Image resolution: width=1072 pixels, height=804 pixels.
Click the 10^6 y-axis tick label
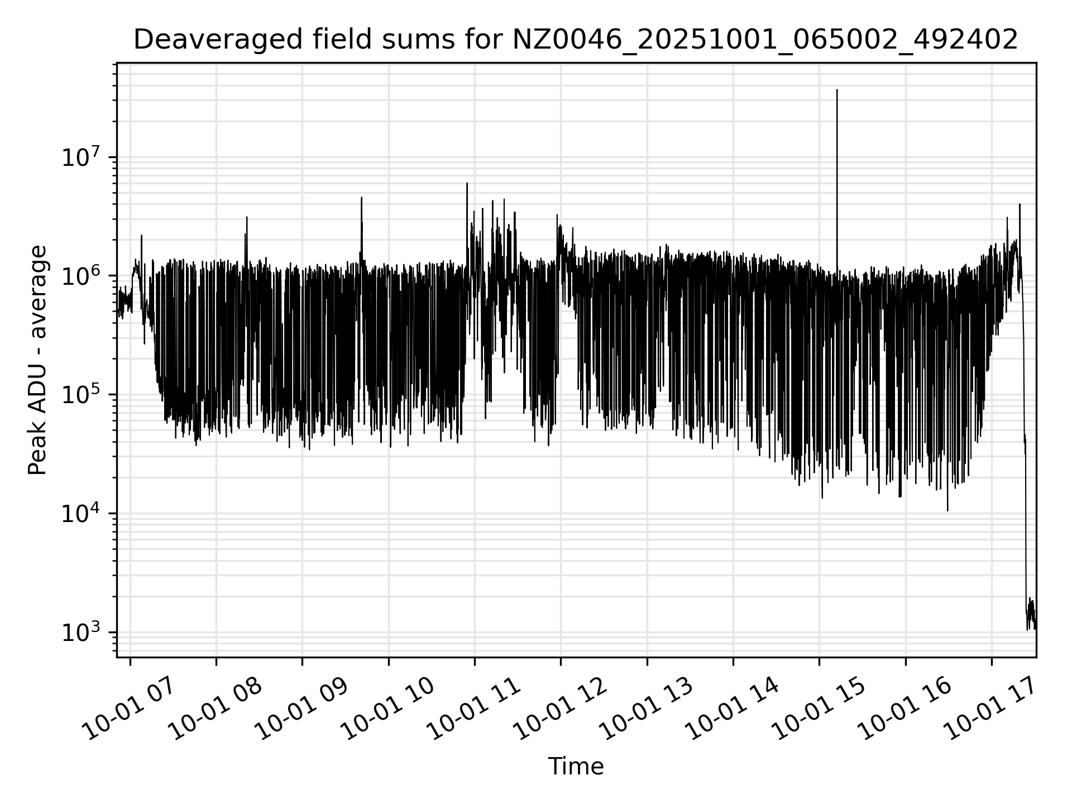81,277
